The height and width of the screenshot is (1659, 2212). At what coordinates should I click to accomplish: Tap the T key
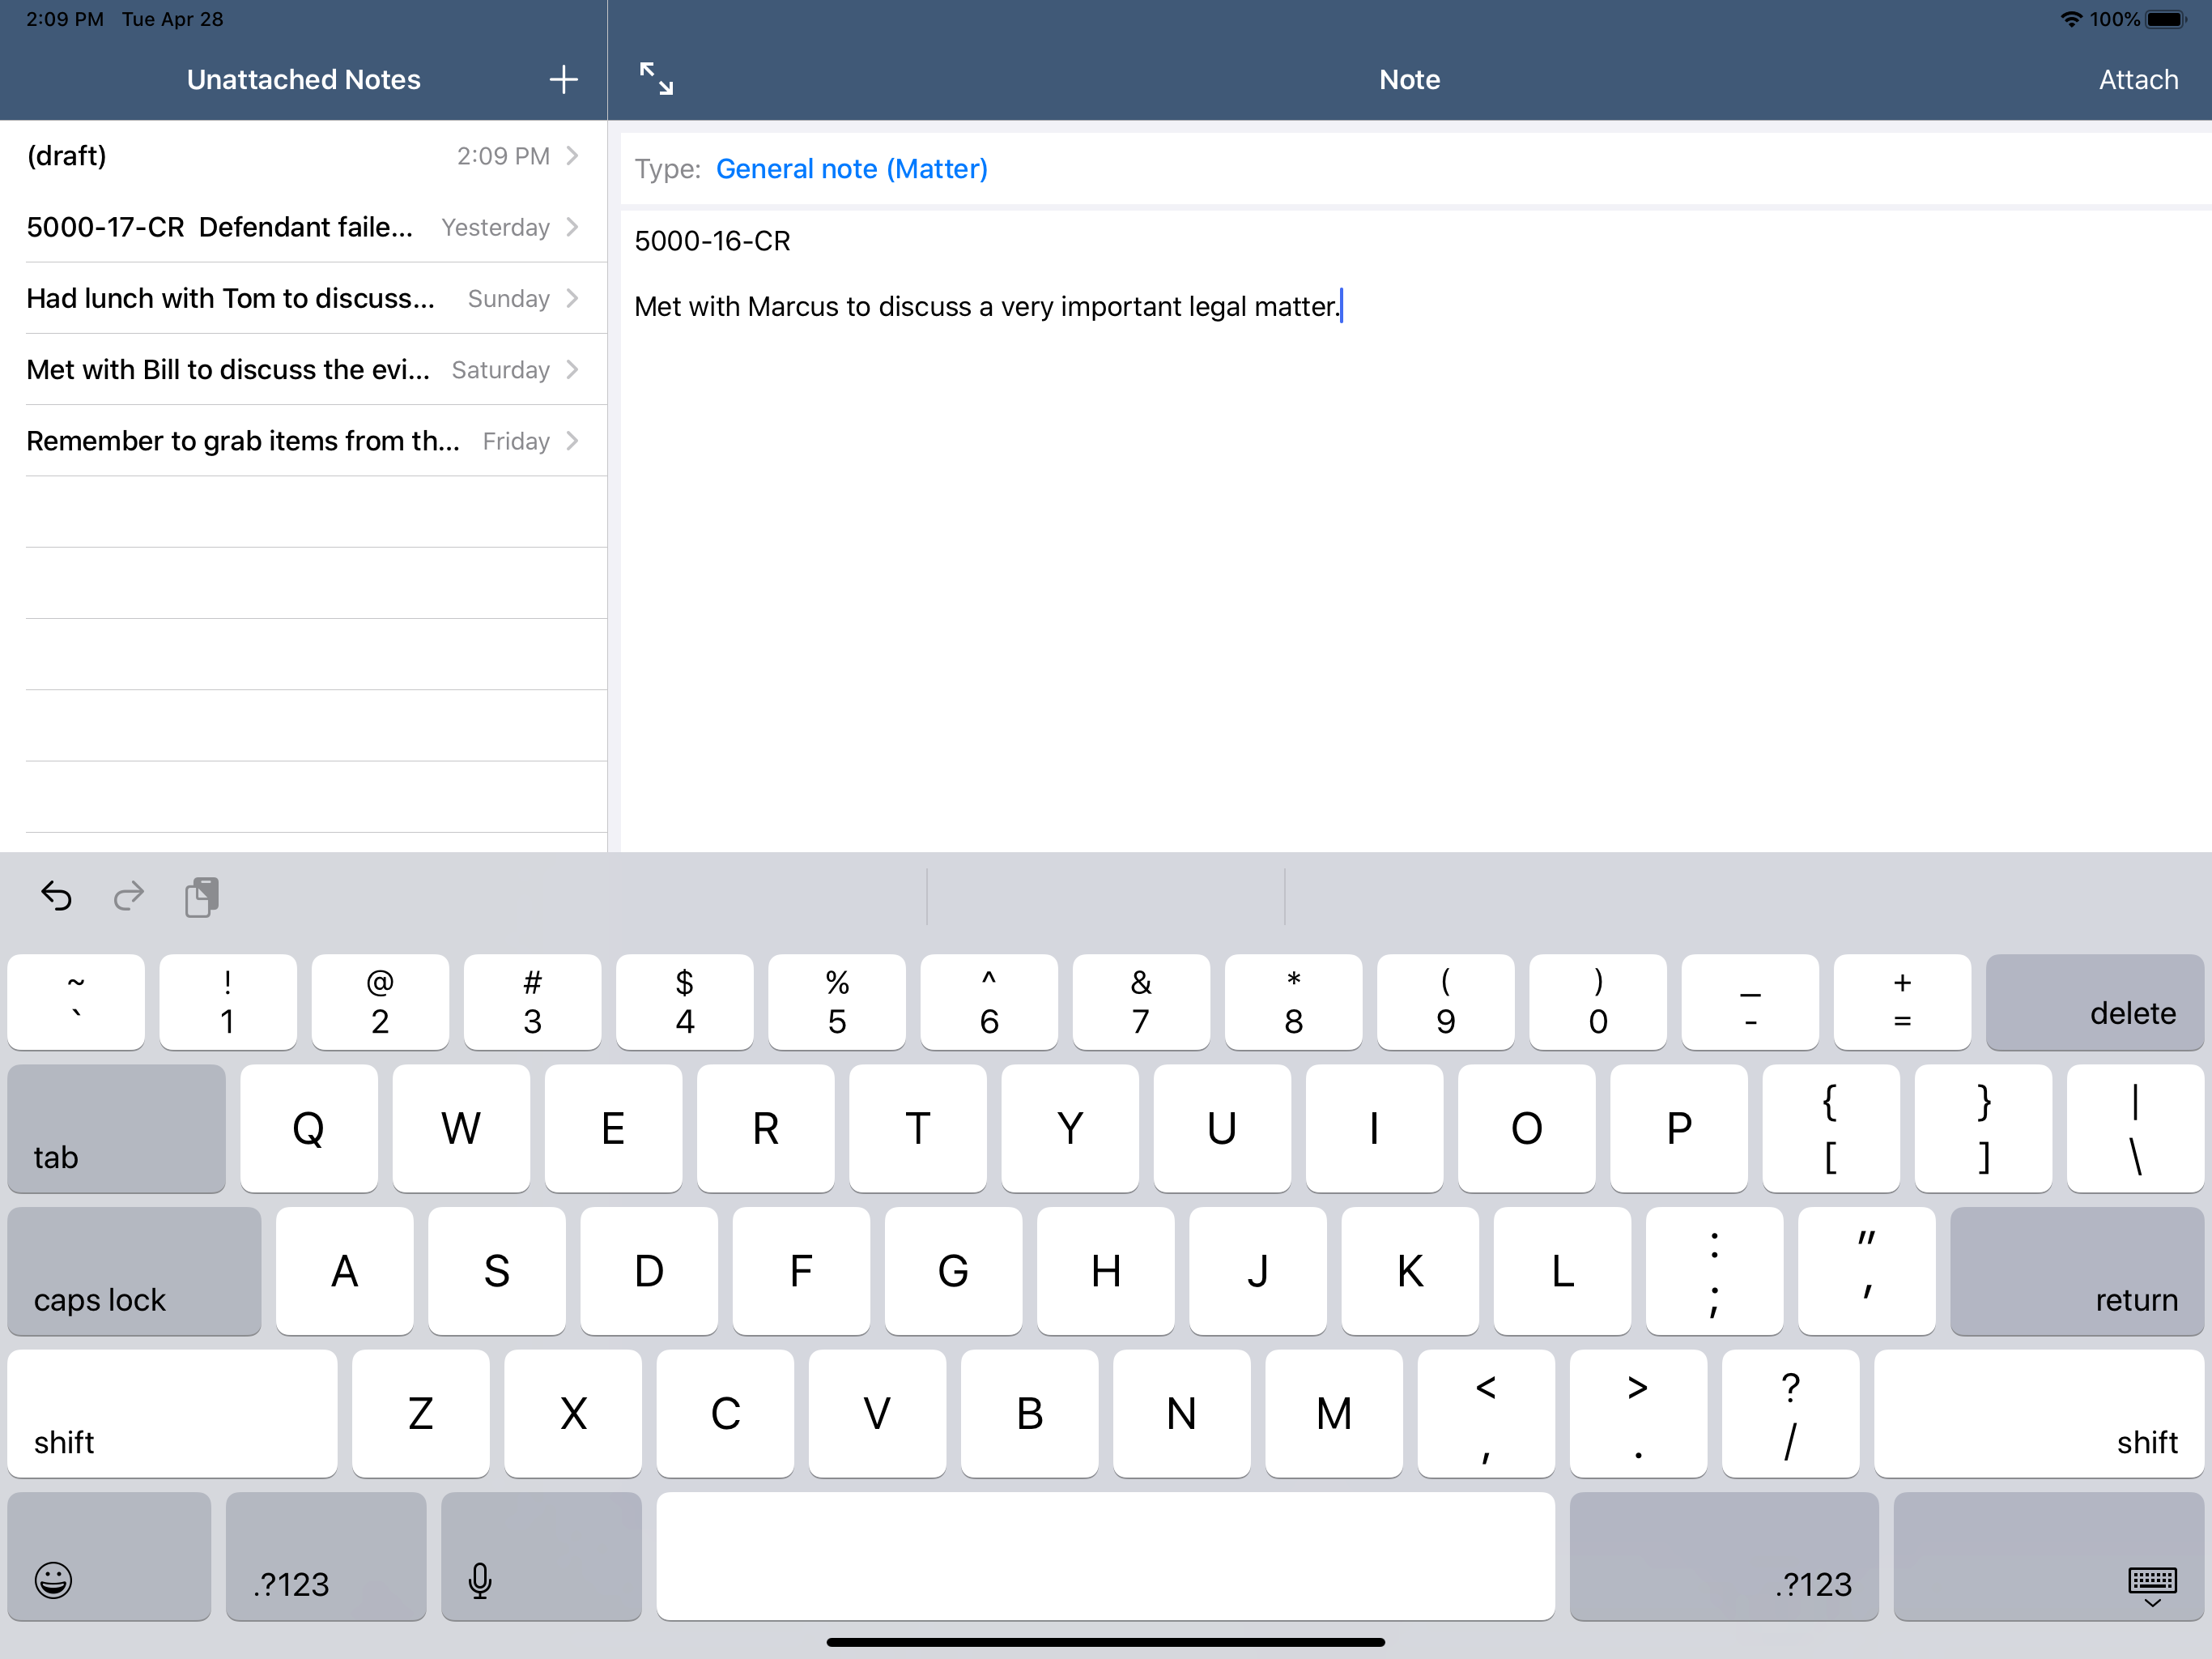(x=917, y=1128)
